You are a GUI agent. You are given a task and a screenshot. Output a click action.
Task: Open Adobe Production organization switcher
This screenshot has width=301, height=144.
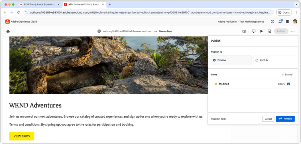coord(241,22)
